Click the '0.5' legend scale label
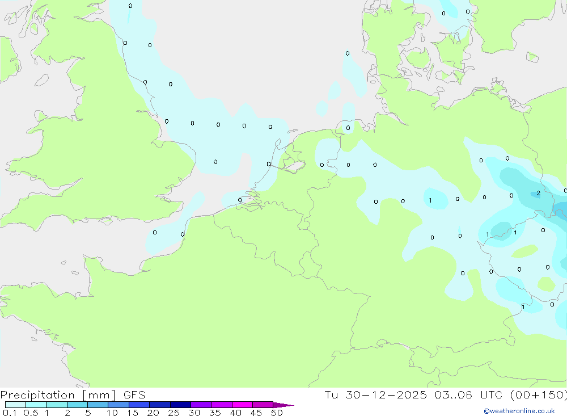This screenshot has height=416, width=567. pyautogui.click(x=31, y=413)
